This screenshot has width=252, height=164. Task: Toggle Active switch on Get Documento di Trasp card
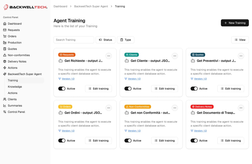point(194,141)
